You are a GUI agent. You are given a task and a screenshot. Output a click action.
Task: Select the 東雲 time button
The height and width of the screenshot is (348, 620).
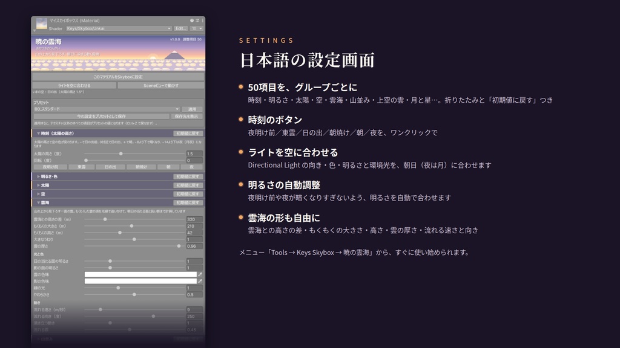(x=82, y=167)
